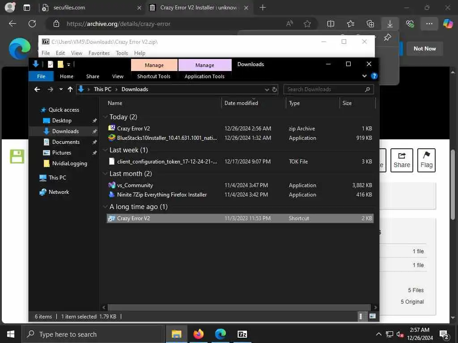Open 7-Zip File menu

(46, 53)
